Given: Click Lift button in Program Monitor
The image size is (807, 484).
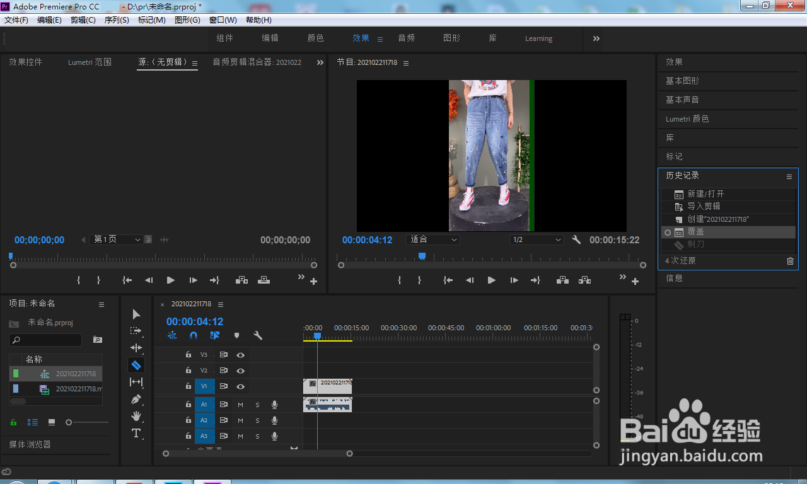Looking at the screenshot, I should tap(562, 280).
